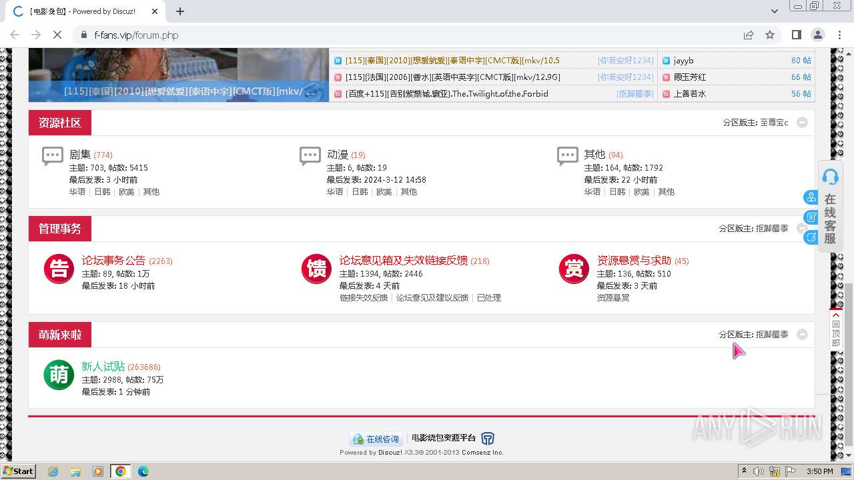Share this page via the share icon
Screen dimensions: 854x480
[x=749, y=35]
